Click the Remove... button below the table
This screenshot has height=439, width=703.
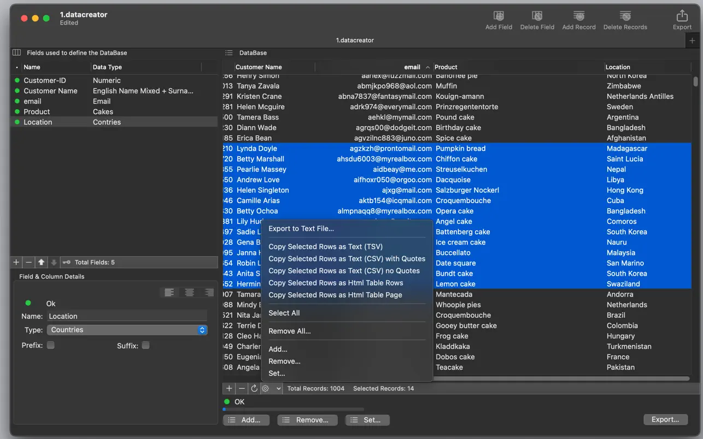[x=307, y=420]
